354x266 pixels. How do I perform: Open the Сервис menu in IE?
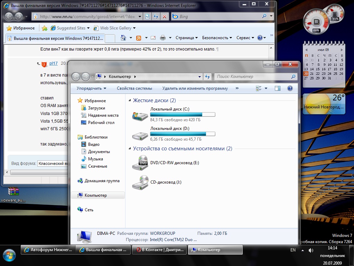coord(245,38)
